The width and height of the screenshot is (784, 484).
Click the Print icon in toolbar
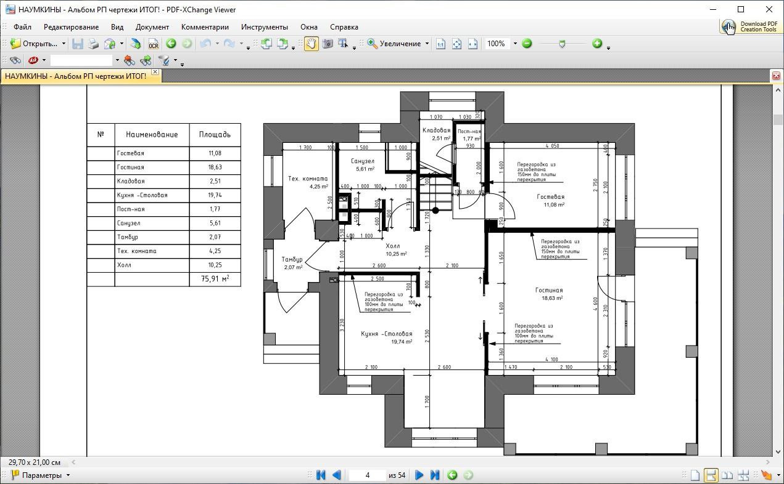click(x=93, y=44)
